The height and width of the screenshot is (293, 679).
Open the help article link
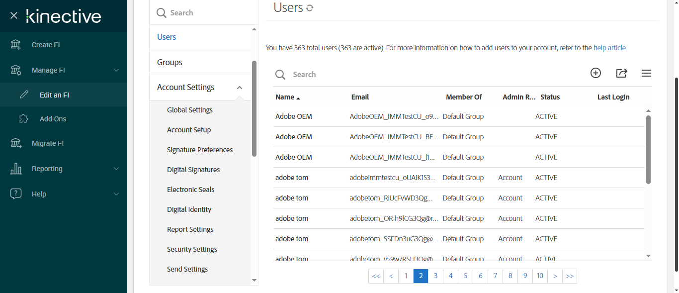point(610,48)
